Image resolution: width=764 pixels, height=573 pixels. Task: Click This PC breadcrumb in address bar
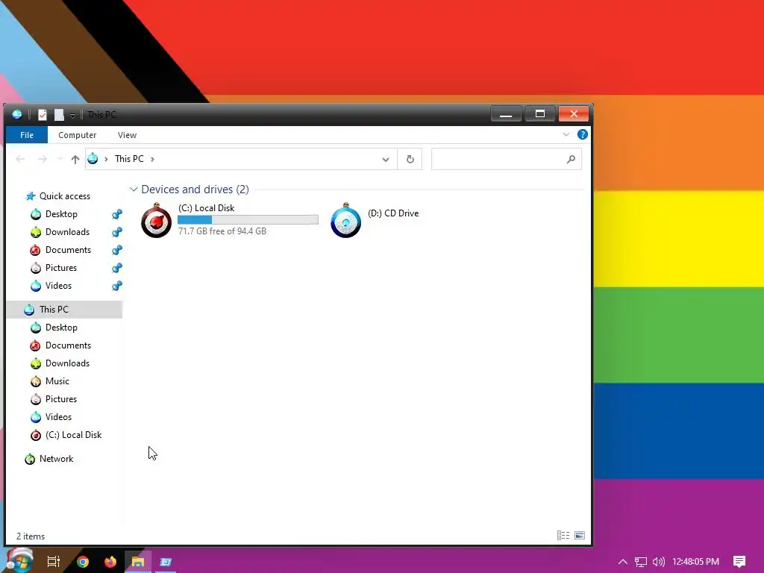point(129,159)
